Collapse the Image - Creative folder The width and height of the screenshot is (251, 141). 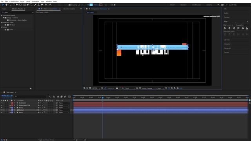pos(4,18)
